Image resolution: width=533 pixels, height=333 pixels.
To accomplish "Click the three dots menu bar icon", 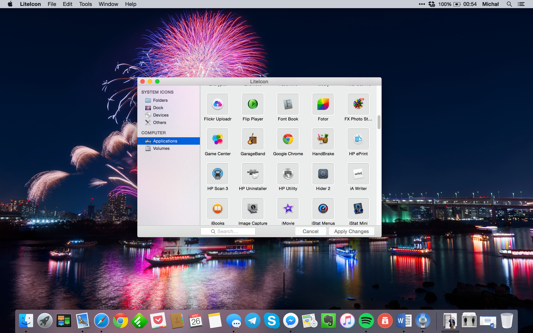I will [422, 4].
